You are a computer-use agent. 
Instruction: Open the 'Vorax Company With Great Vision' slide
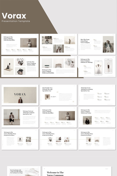[x=97, y=117]
